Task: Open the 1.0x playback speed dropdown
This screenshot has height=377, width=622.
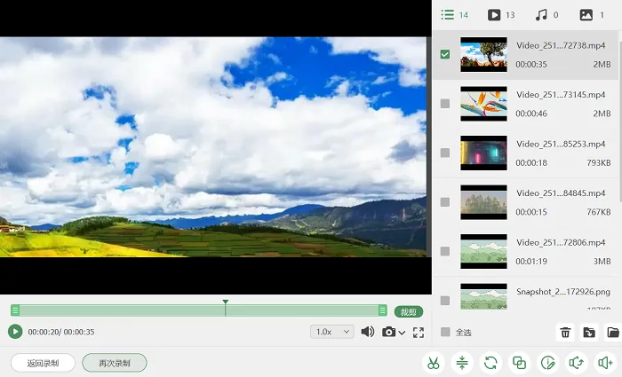Action: point(332,332)
